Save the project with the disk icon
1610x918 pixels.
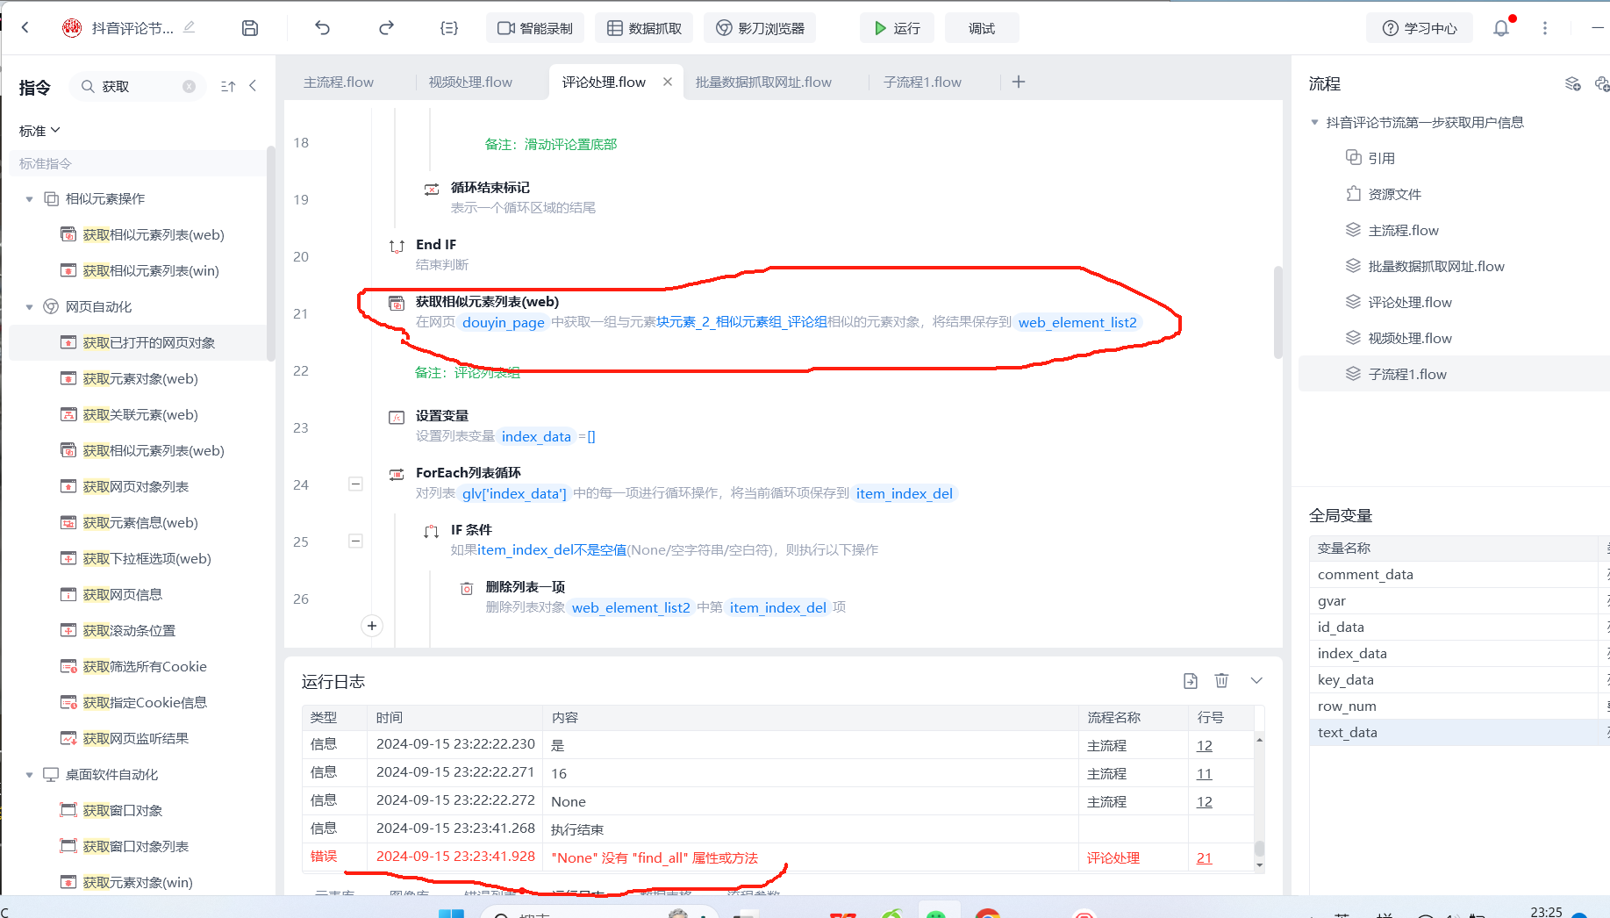coord(250,28)
